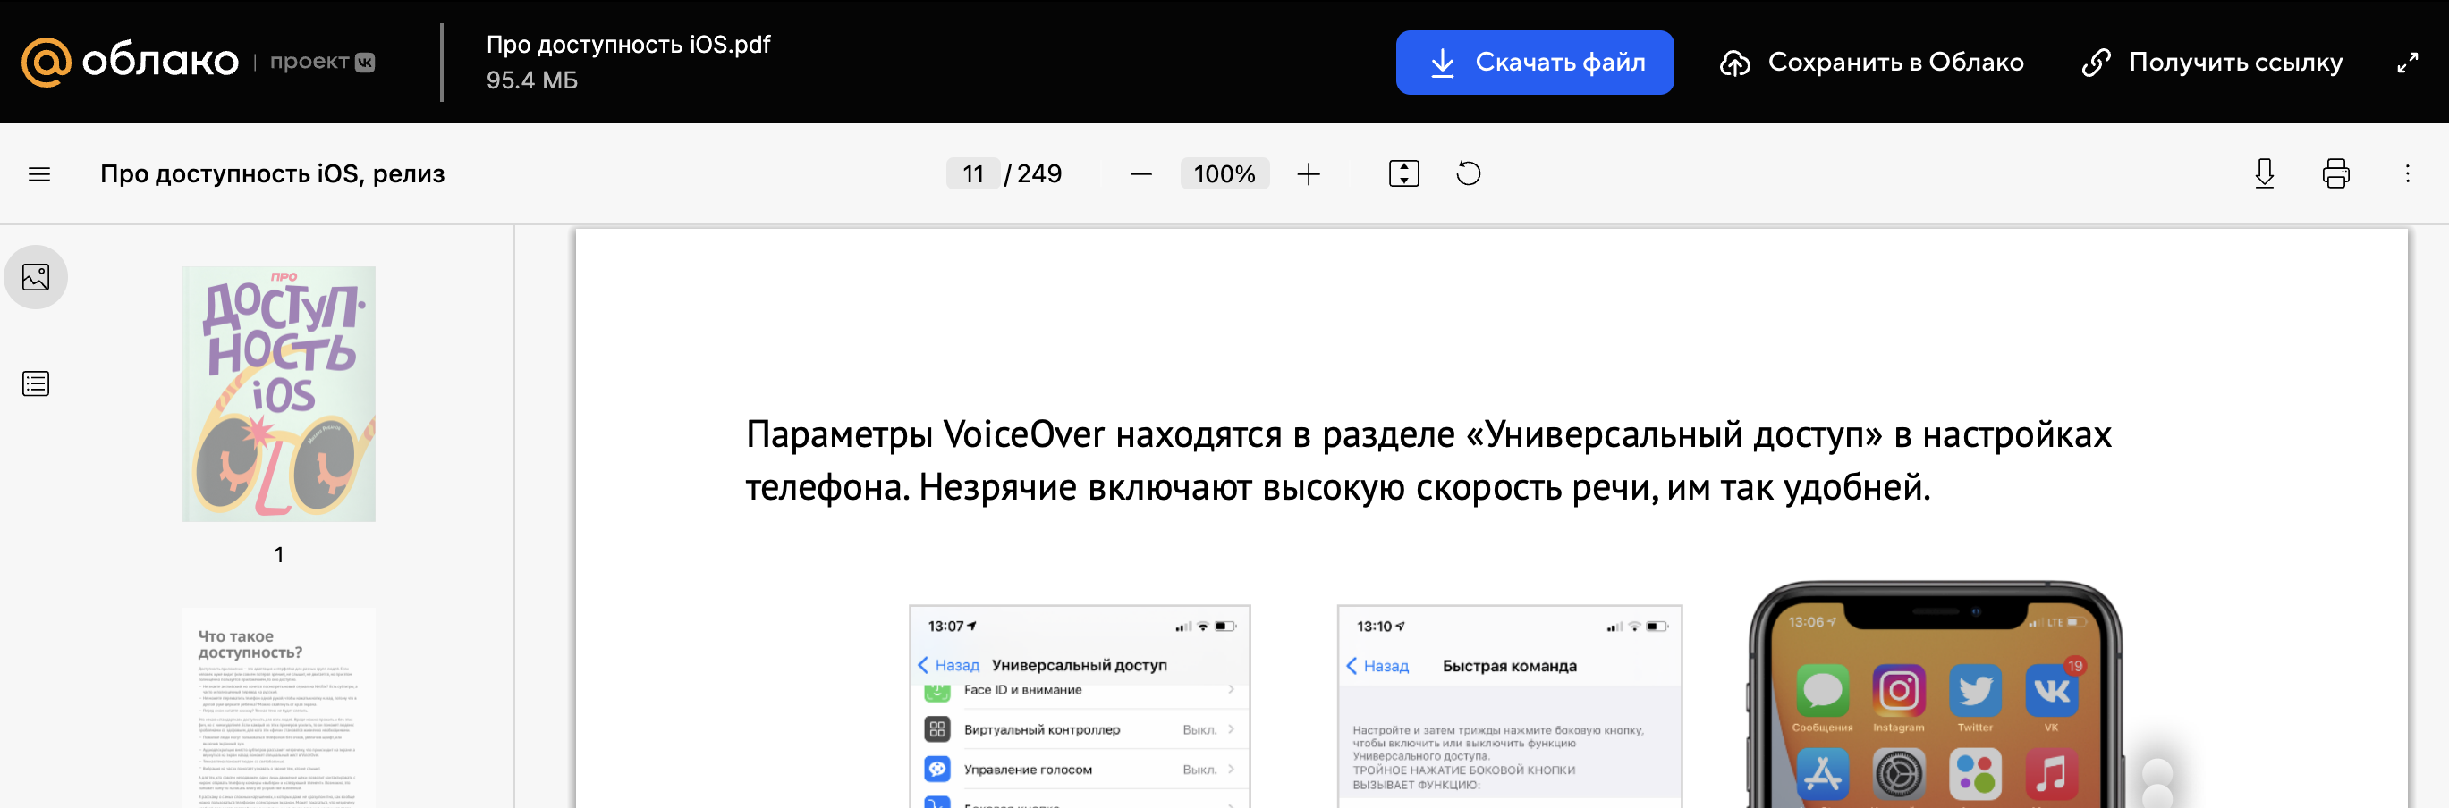Zoom out with the minus button
This screenshot has height=808, width=2449.
tap(1140, 173)
